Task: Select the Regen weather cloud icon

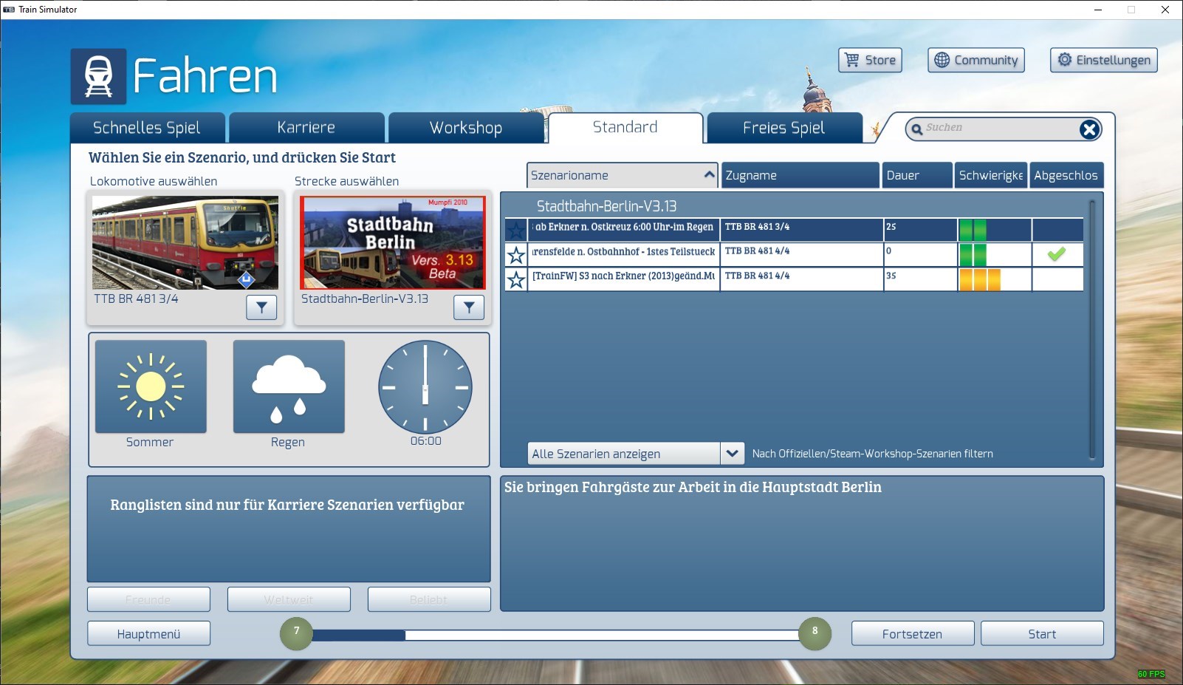Action: tap(289, 386)
